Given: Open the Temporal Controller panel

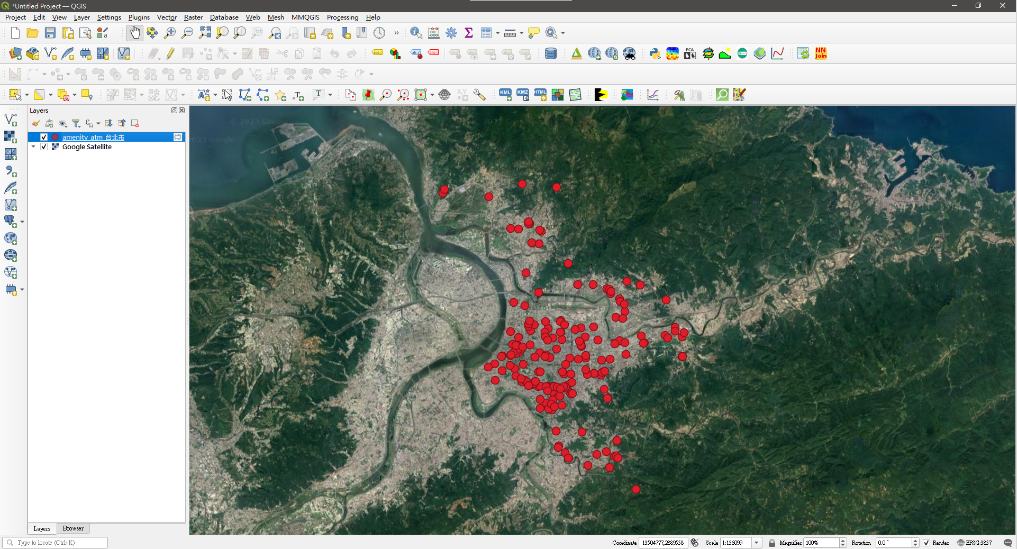Looking at the screenshot, I should click(380, 33).
